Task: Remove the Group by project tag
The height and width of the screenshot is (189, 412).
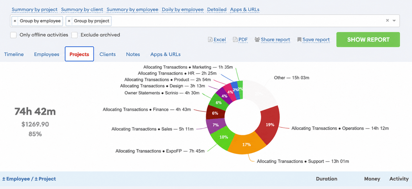Action: [x=69, y=21]
